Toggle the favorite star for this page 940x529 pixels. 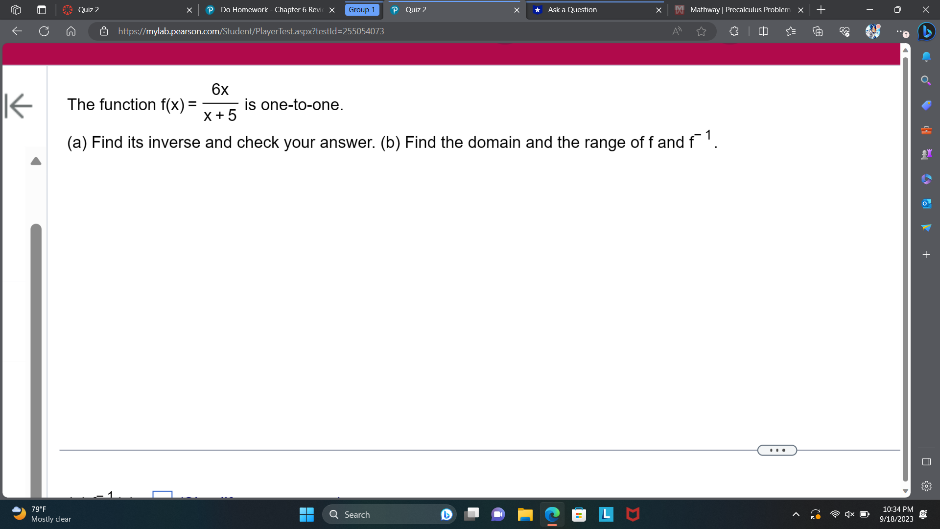click(x=701, y=31)
